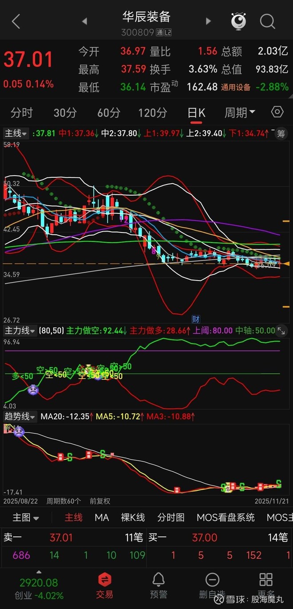Open the 主图 dropdown in indicator bar
The image size is (293, 609).
pos(26,517)
